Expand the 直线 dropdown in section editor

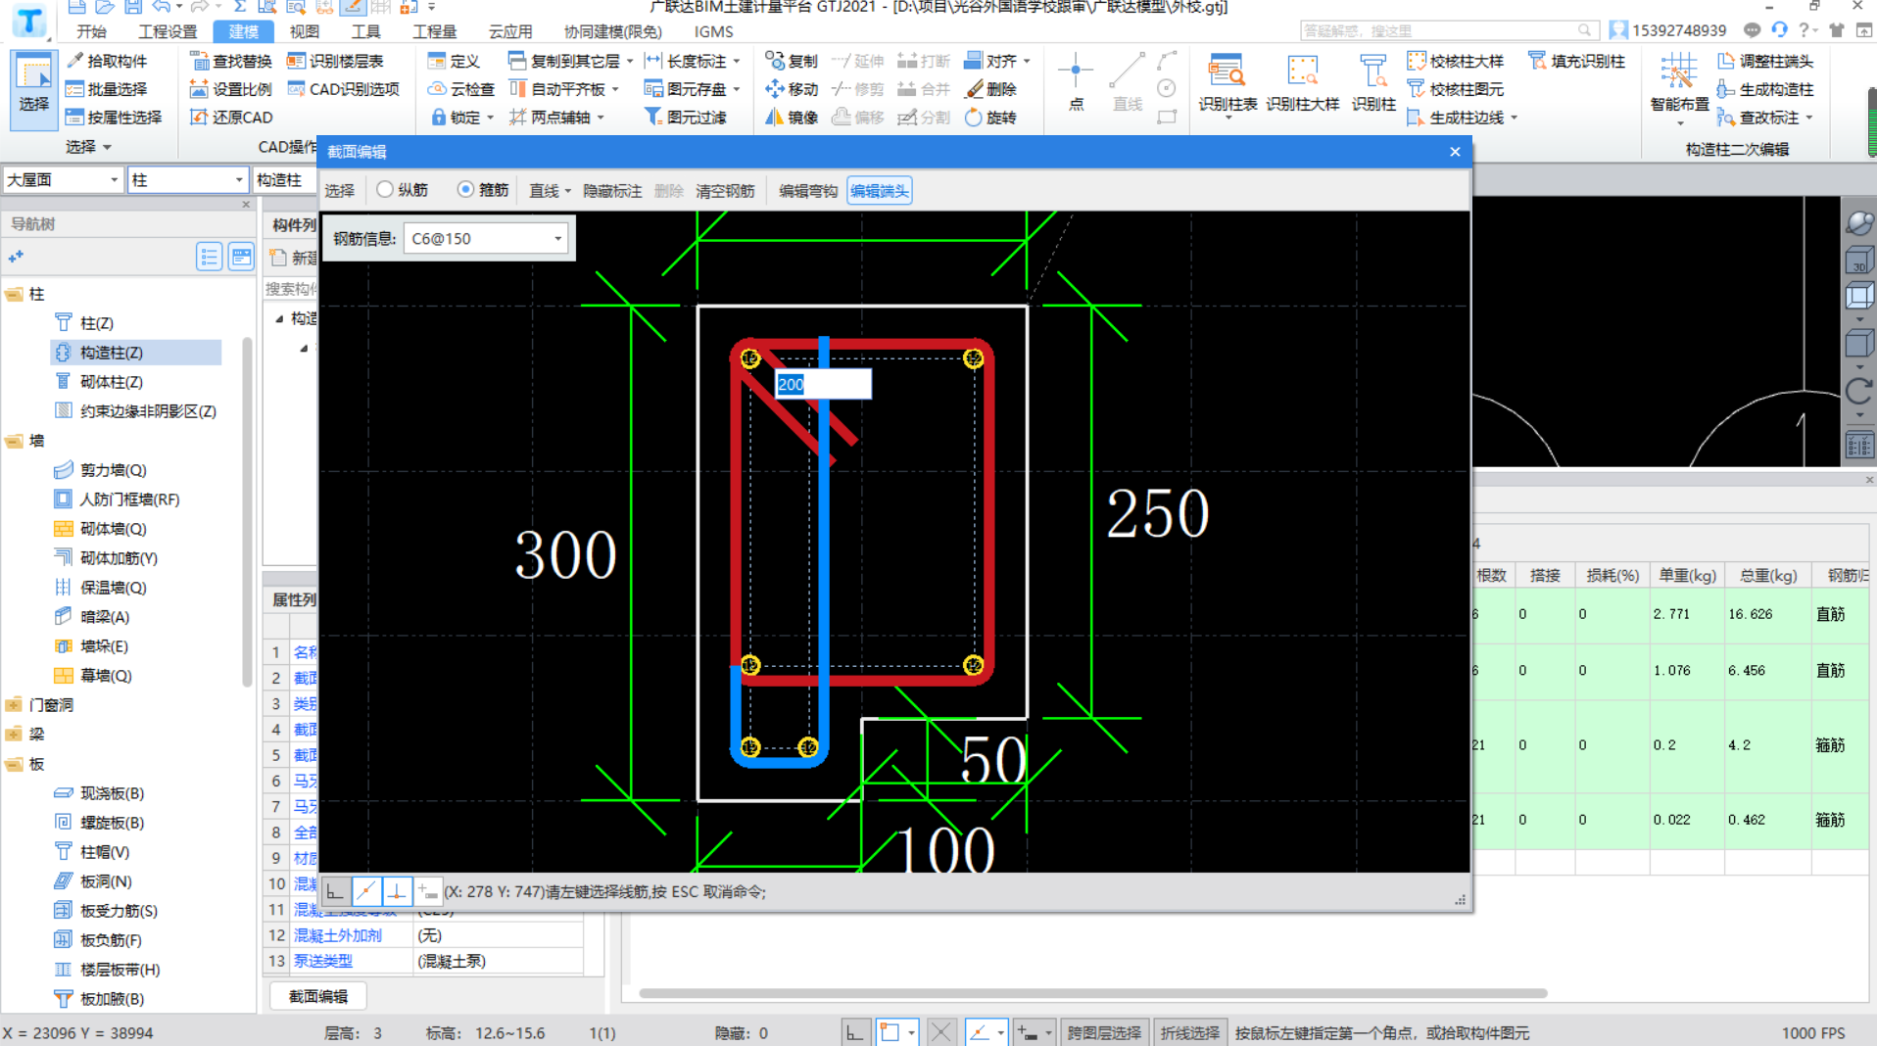[568, 191]
